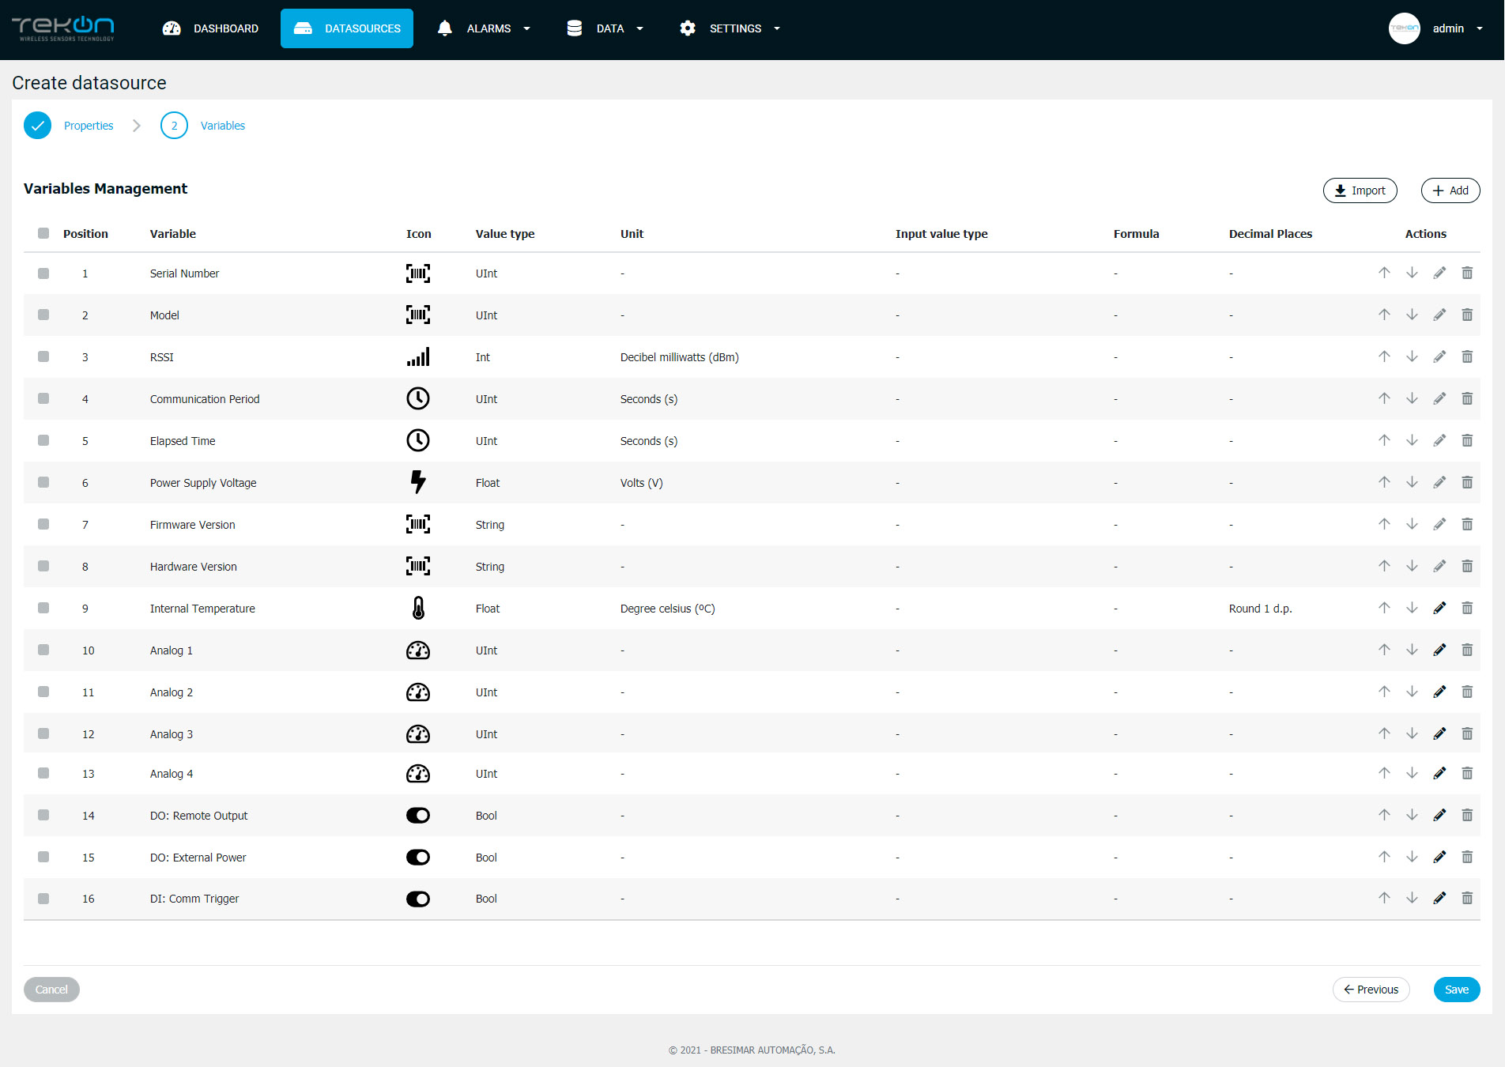Import variables from file
1505x1067 pixels.
click(x=1360, y=190)
